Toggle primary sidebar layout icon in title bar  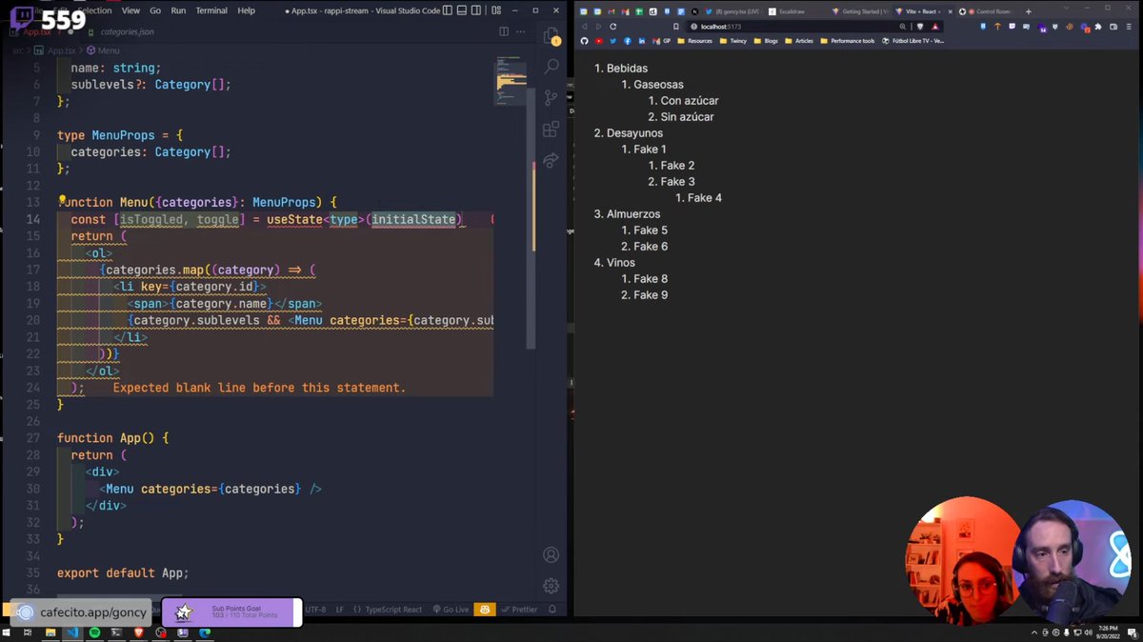coord(447,10)
